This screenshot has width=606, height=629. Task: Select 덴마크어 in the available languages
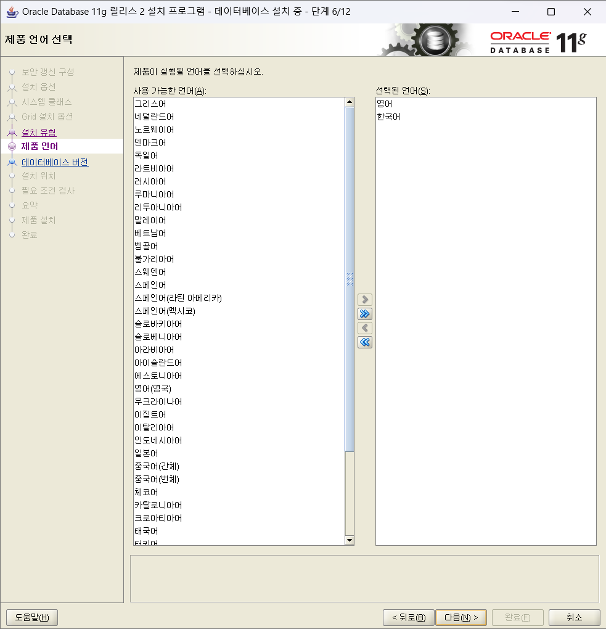point(239,142)
